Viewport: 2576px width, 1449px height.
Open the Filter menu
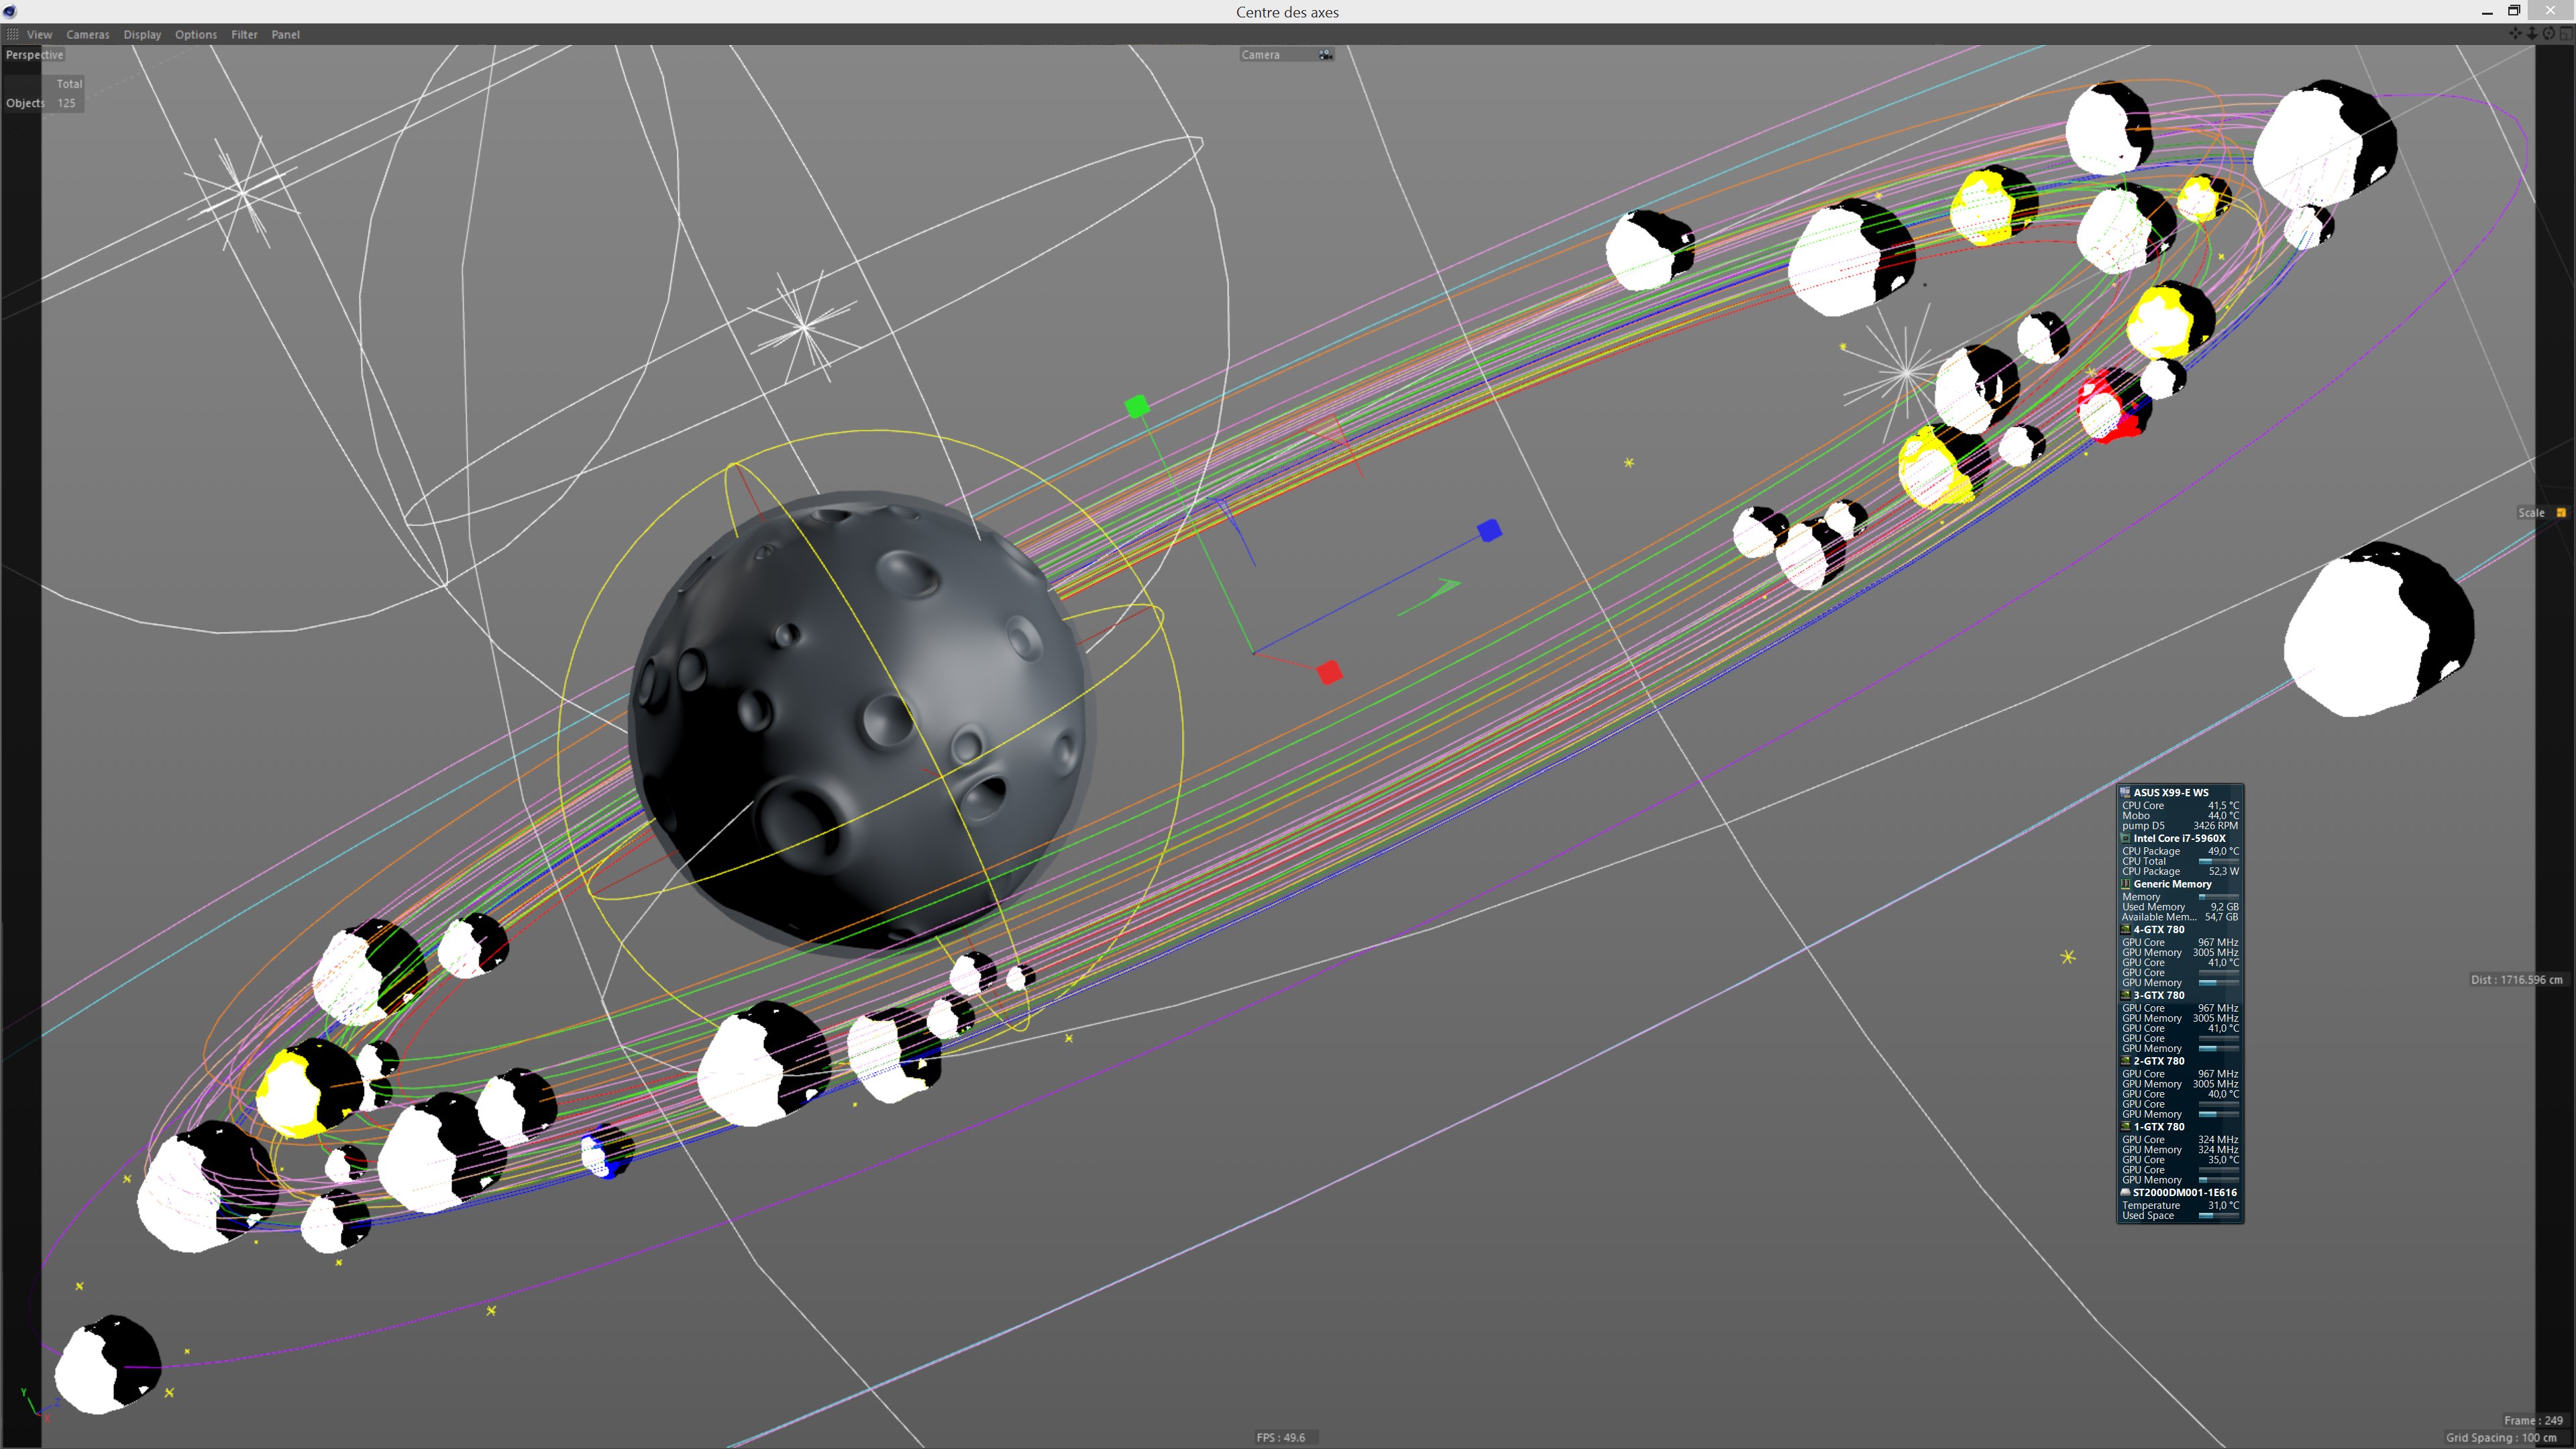point(244,34)
